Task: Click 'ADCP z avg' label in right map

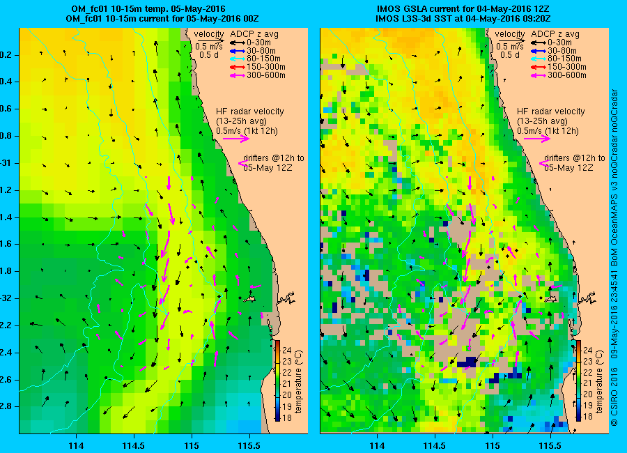Action: pyautogui.click(x=555, y=34)
